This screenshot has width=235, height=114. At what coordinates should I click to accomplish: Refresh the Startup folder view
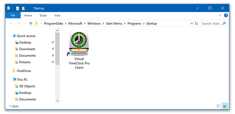(x=196, y=23)
